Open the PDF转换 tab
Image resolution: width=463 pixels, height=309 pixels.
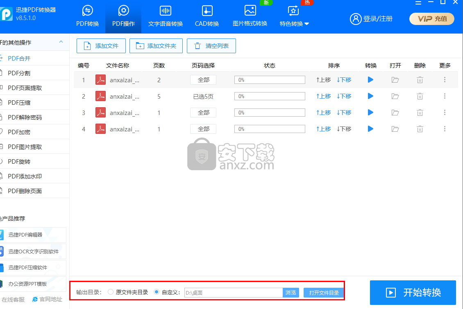87,16
